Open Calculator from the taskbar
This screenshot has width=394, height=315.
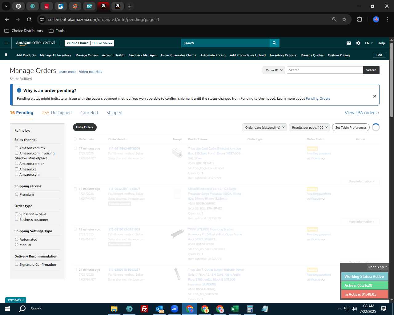click(250, 309)
